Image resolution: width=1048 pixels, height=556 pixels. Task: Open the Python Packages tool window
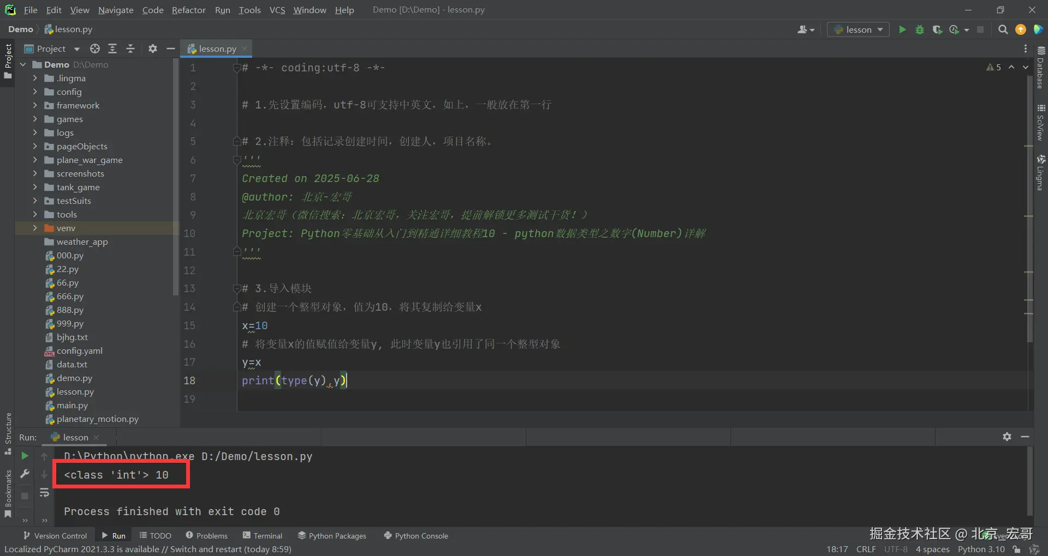click(332, 536)
